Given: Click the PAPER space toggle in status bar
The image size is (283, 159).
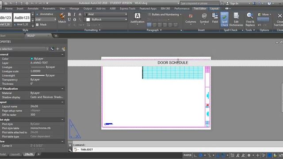Looking at the screenshot, I should coord(187,155).
